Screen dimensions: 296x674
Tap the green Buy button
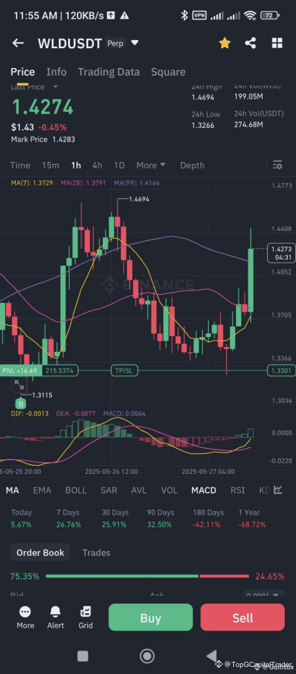150,618
